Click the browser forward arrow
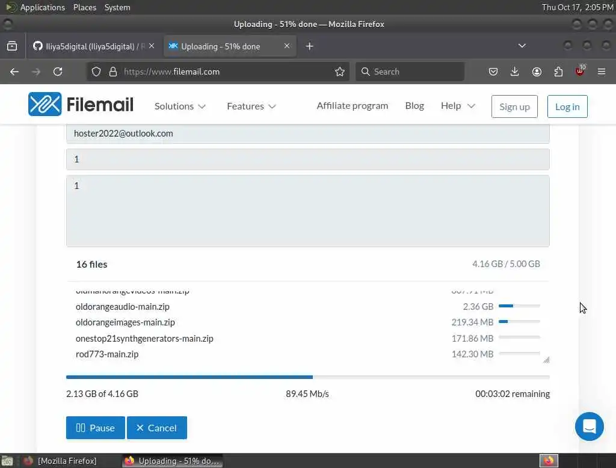The height and width of the screenshot is (468, 616). pyautogui.click(x=36, y=72)
